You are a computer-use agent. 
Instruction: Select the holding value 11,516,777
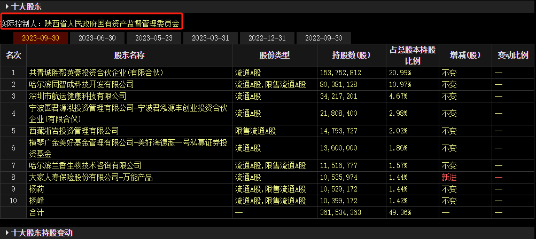click(x=339, y=165)
